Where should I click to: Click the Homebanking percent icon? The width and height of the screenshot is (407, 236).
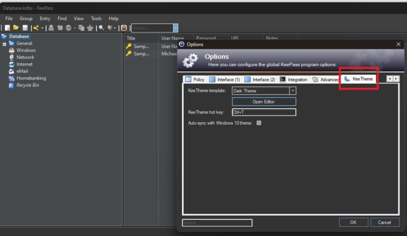pos(11,78)
